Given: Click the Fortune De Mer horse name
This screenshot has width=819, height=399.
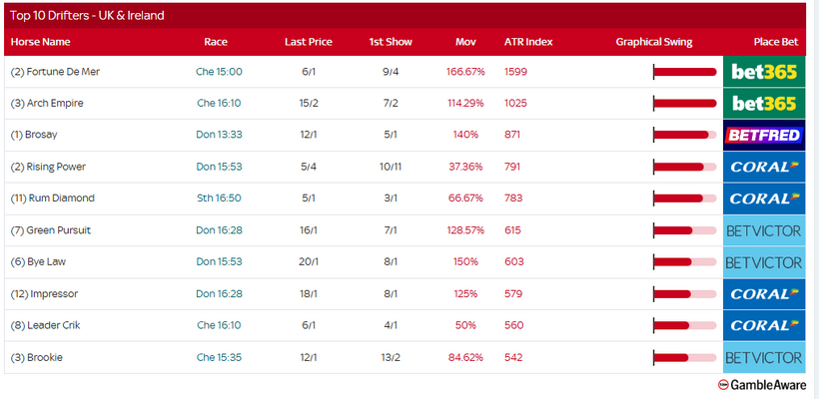Looking at the screenshot, I should [55, 72].
